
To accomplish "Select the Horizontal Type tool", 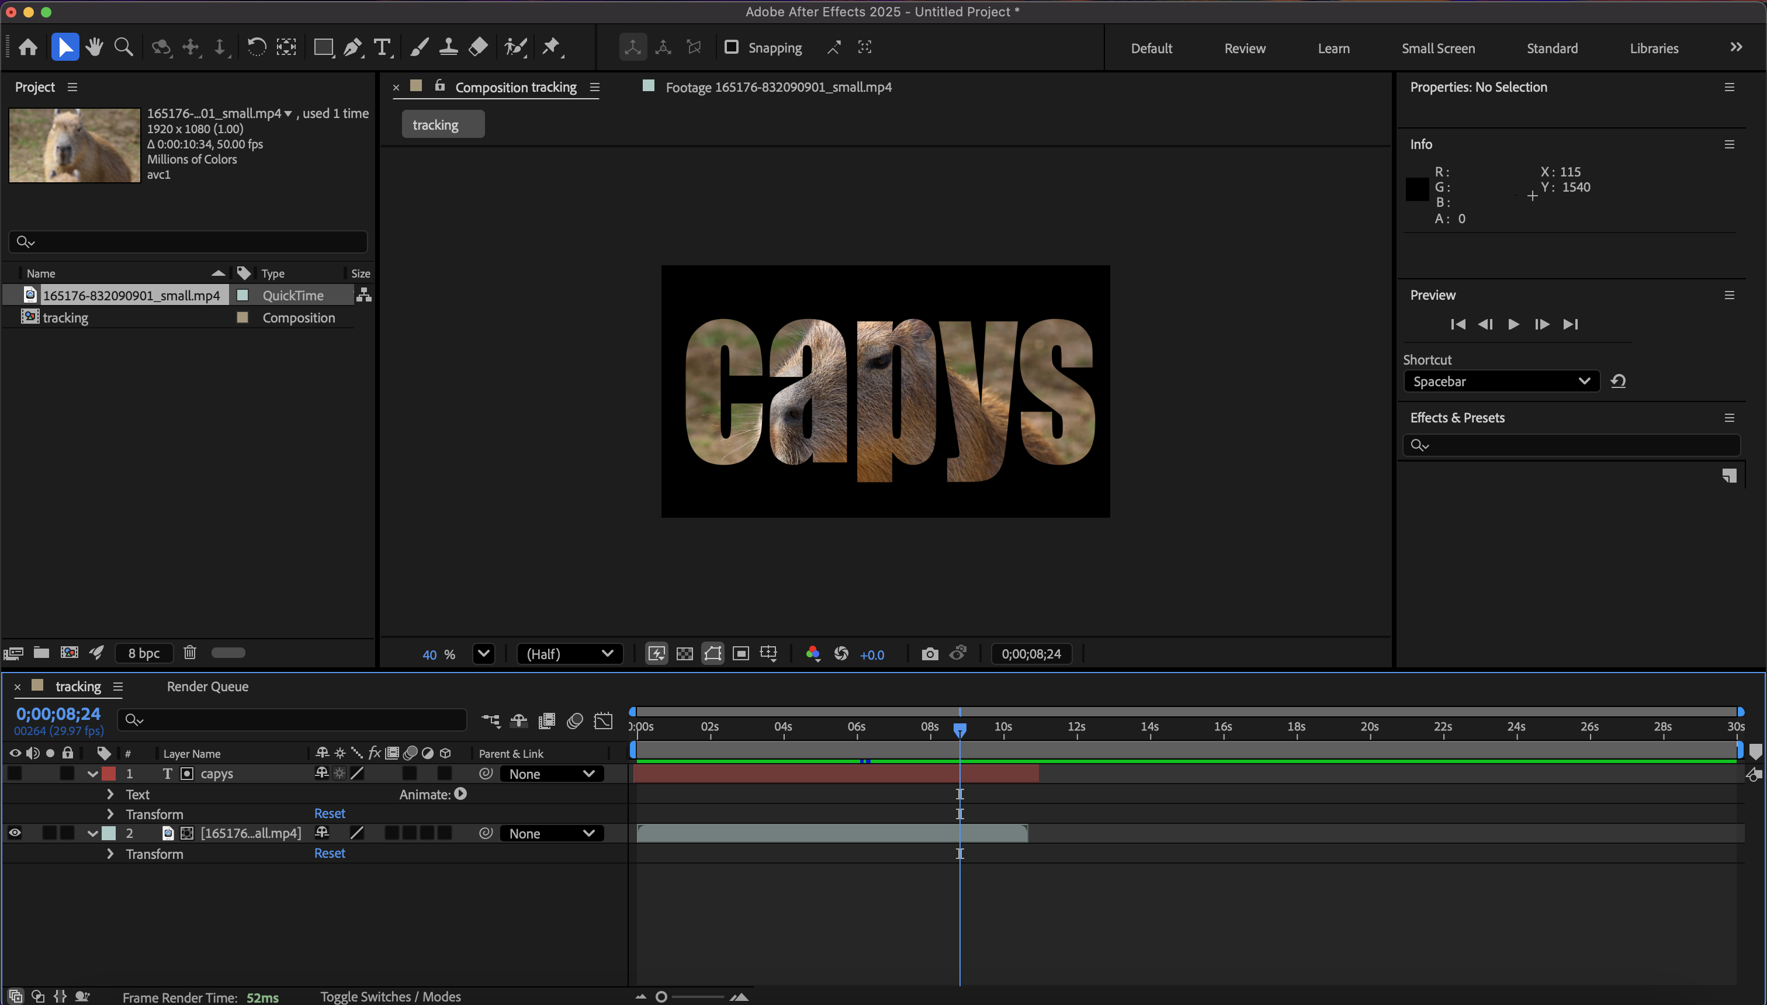I will click(x=382, y=47).
